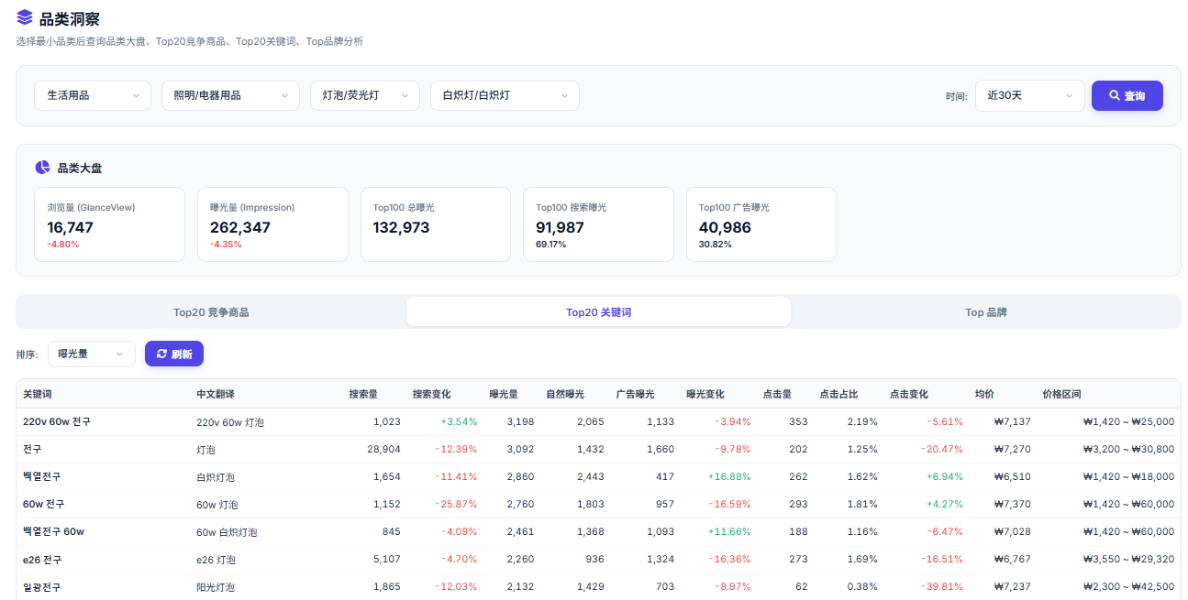Click the Top100 总曝光 card
The width and height of the screenshot is (1188, 600).
436,224
